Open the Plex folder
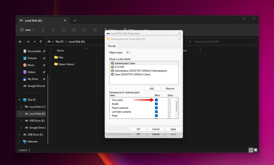This screenshot has height=165, width=274. click(x=61, y=57)
